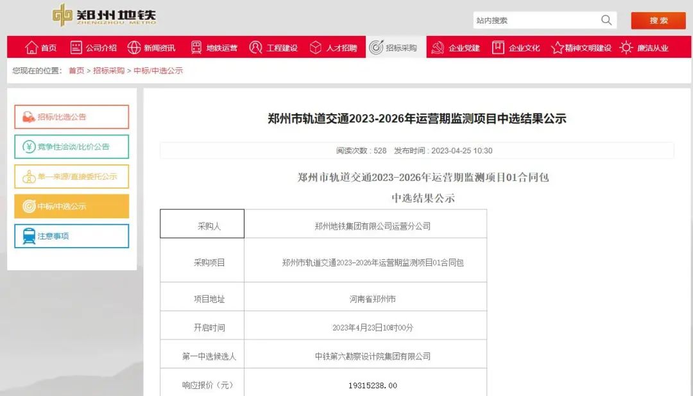Image resolution: width=693 pixels, height=396 pixels.
Task: Click the magnifier icon in search box
Action: pyautogui.click(x=606, y=20)
